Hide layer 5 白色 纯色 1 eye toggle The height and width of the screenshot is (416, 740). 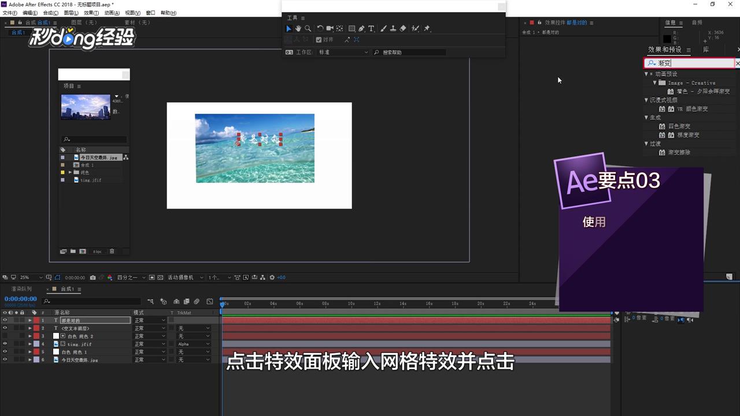5,352
